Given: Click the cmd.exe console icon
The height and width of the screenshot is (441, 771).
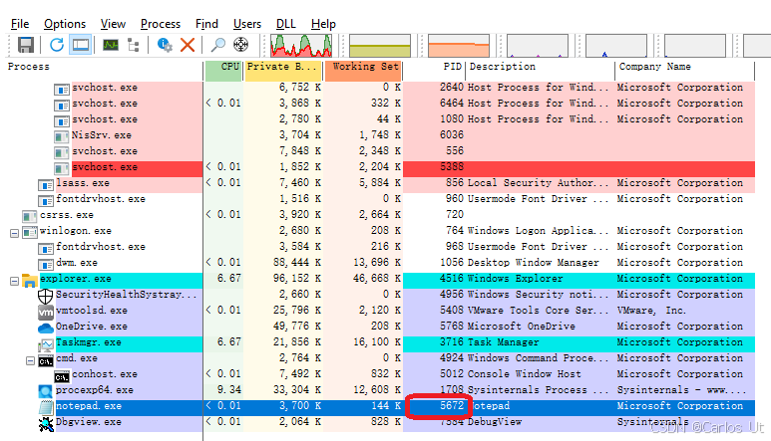Looking at the screenshot, I should [x=46, y=361].
